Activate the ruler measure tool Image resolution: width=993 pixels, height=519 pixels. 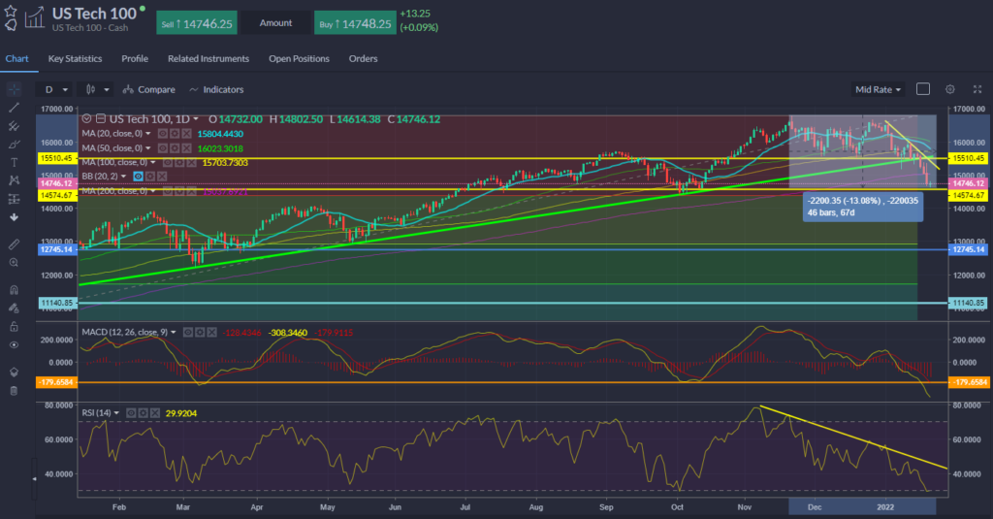point(14,243)
